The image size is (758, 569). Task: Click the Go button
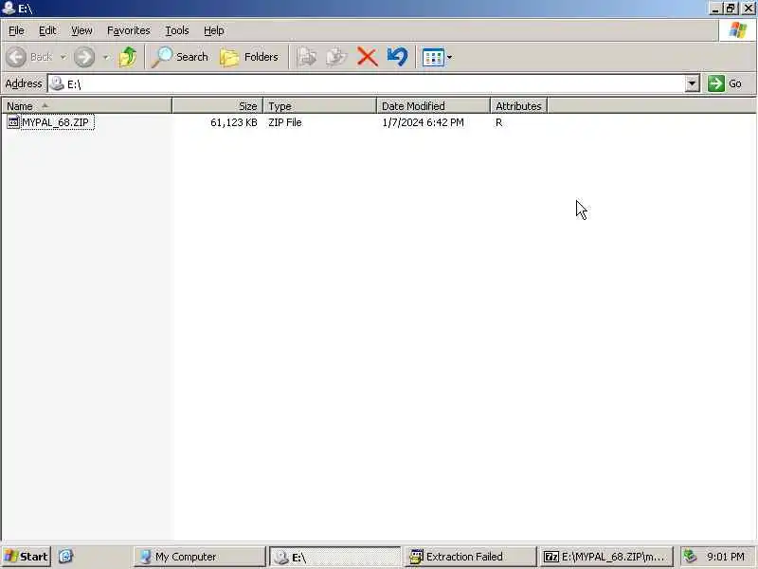[725, 83]
